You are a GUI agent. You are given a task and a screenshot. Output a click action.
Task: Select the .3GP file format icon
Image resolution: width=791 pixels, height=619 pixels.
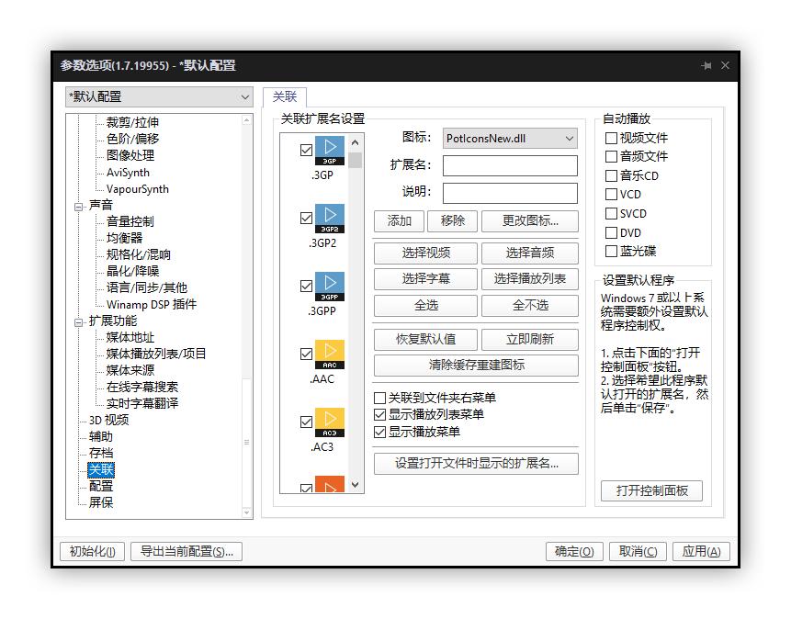tap(332, 148)
